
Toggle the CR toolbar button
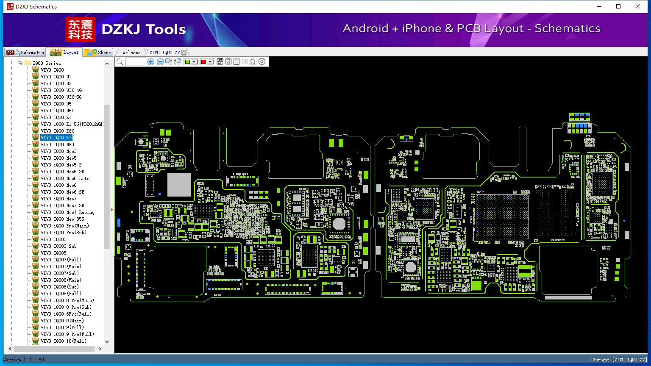[245, 62]
